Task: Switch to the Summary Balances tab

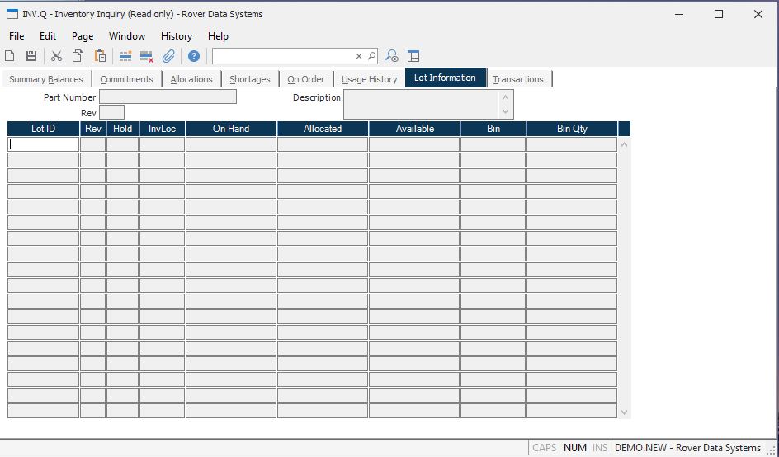Action: (46, 79)
